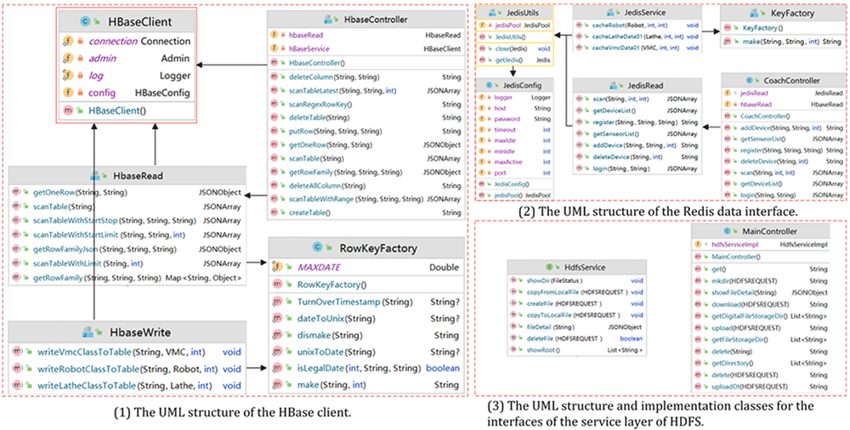
Task: Click the class icon beside RowKeyFactory title
Action: pos(318,248)
